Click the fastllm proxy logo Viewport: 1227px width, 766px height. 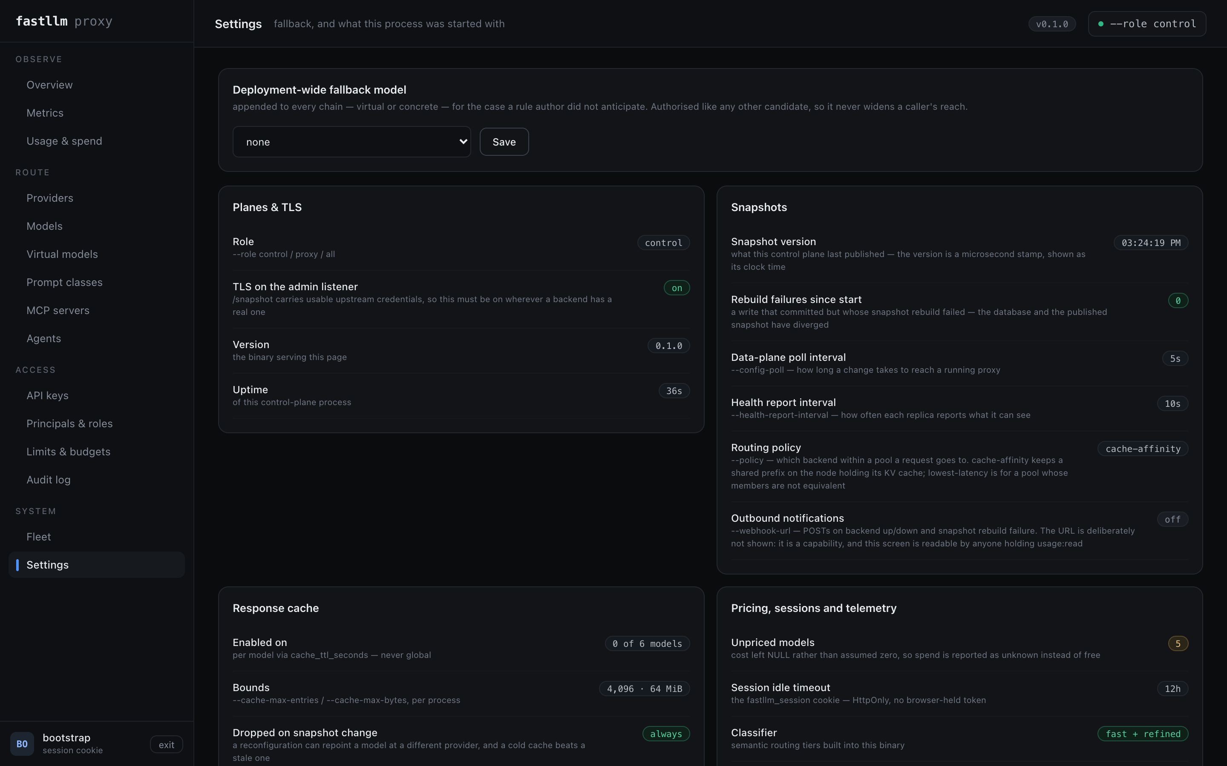[x=64, y=21]
